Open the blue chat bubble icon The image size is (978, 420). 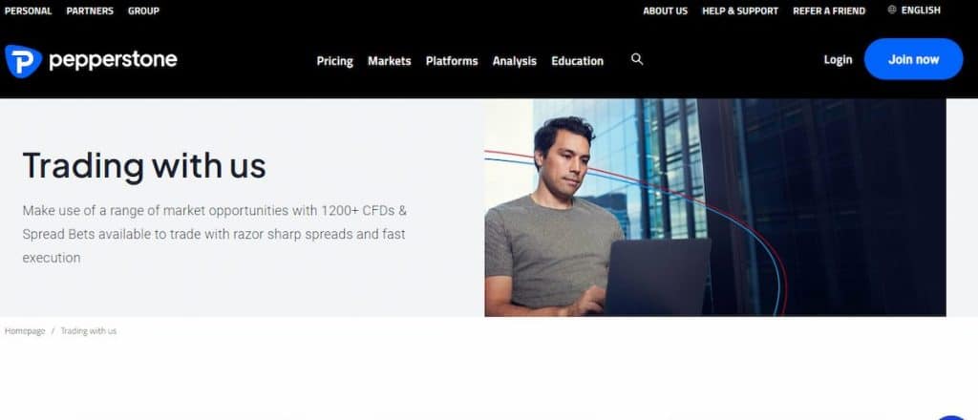click(952, 416)
